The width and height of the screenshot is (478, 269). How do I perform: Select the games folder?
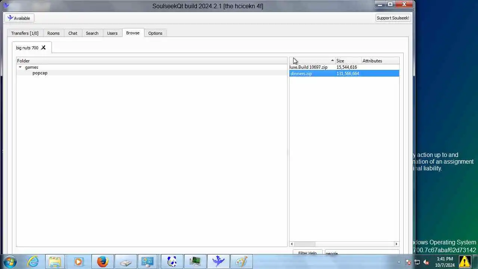31,67
